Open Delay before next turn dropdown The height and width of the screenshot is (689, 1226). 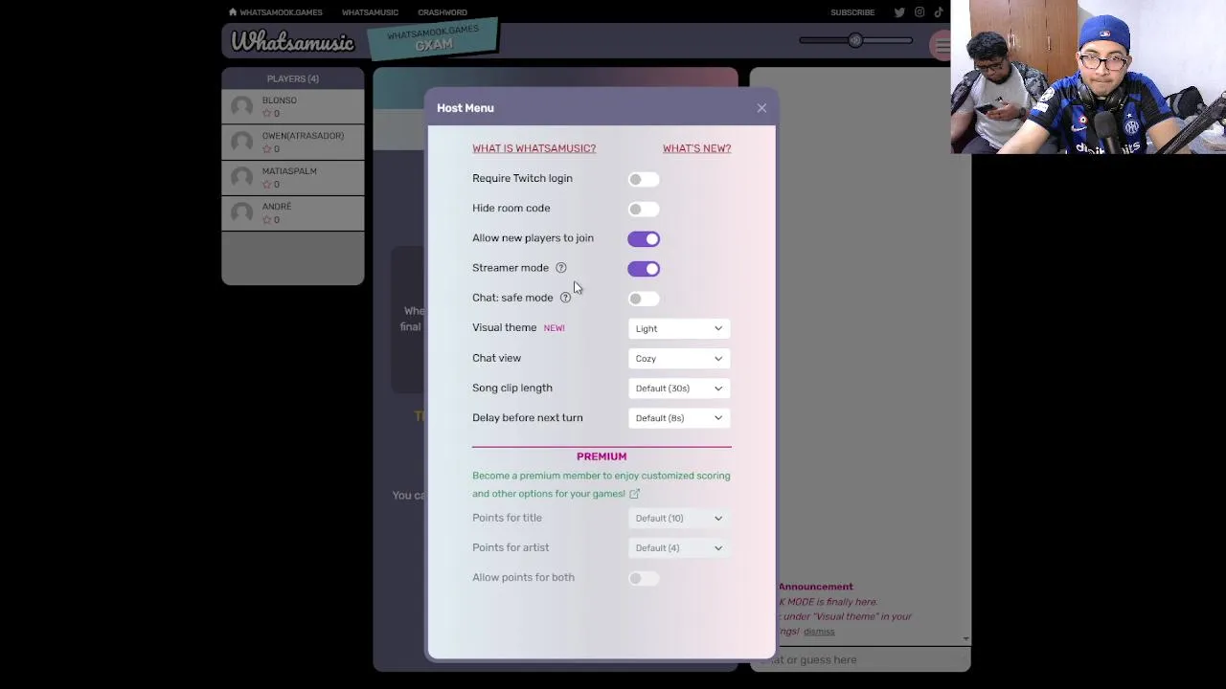pyautogui.click(x=679, y=417)
